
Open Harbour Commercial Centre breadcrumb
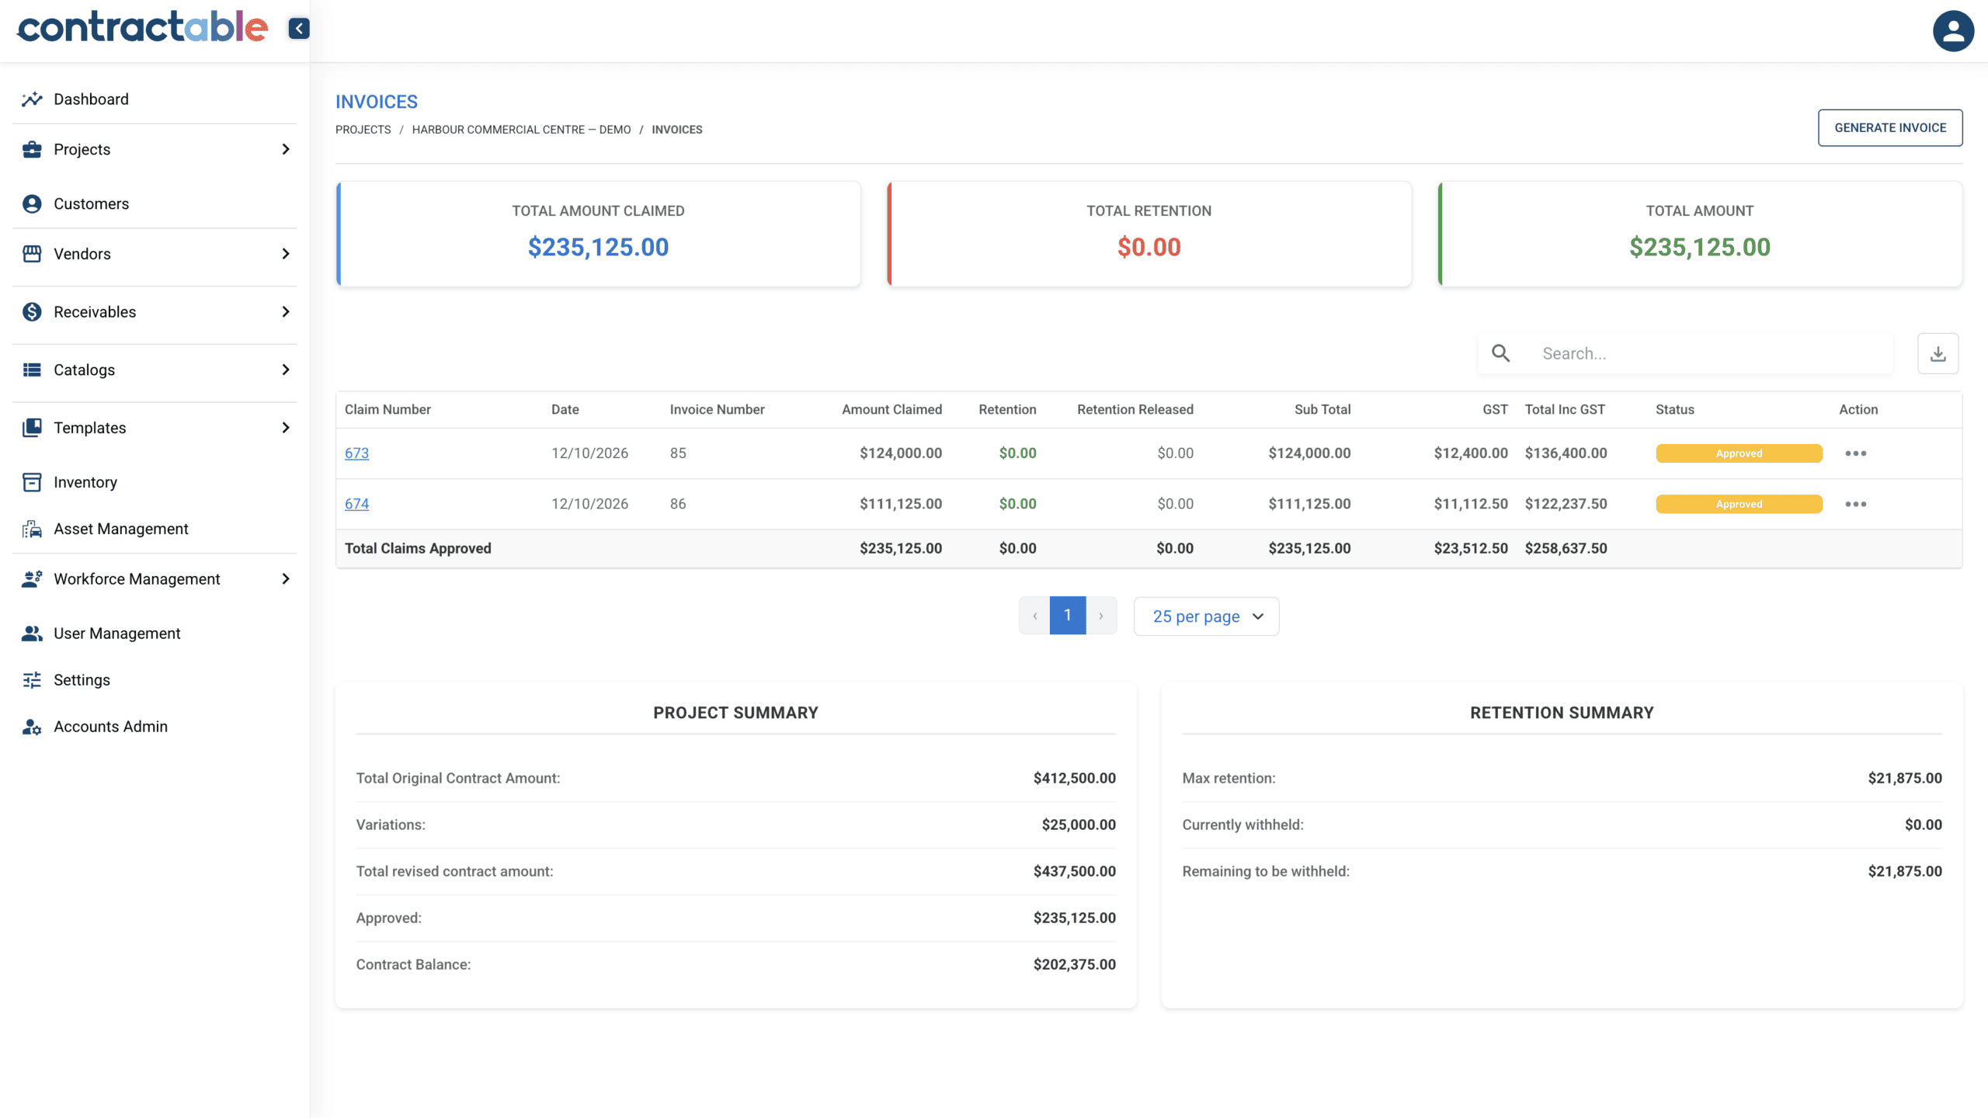tap(521, 130)
